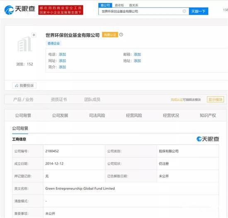Click the red banner advertisement
Image resolution: width=228 pixels, height=218 pixels.
(61, 10)
